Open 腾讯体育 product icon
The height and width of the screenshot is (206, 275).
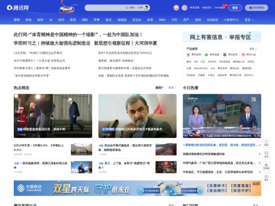click(x=225, y=54)
